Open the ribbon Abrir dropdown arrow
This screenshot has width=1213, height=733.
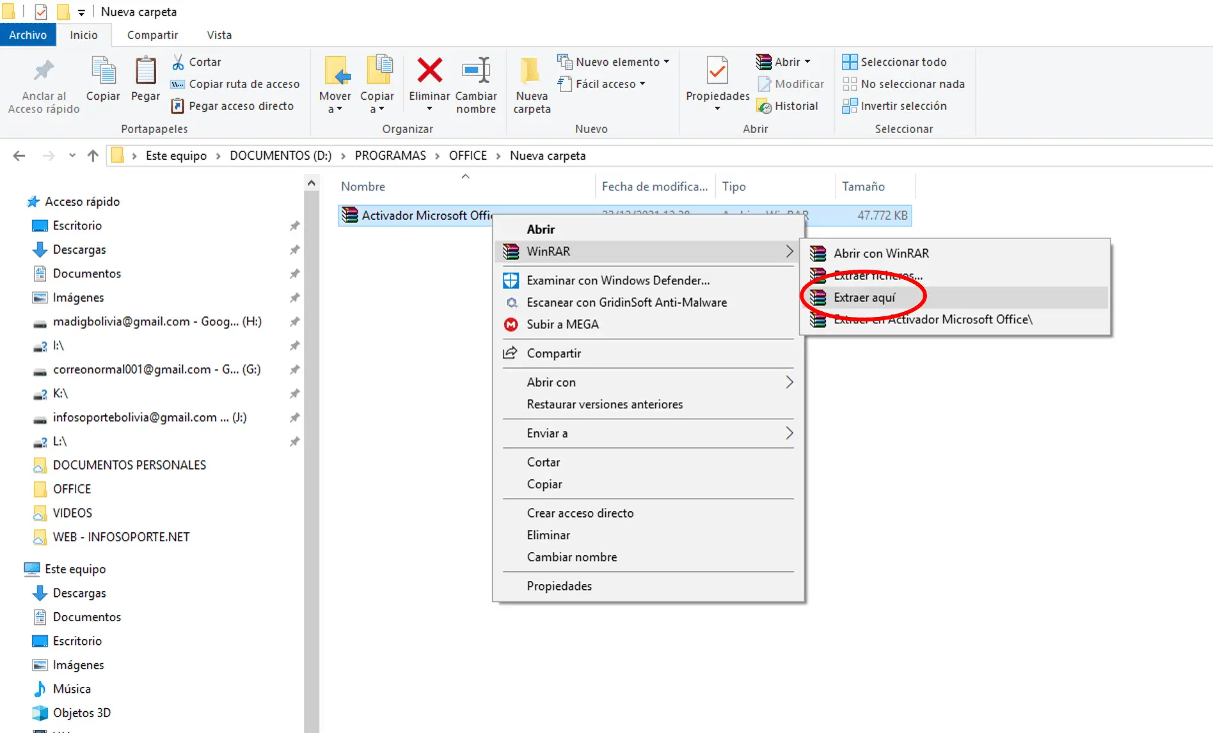click(x=807, y=62)
